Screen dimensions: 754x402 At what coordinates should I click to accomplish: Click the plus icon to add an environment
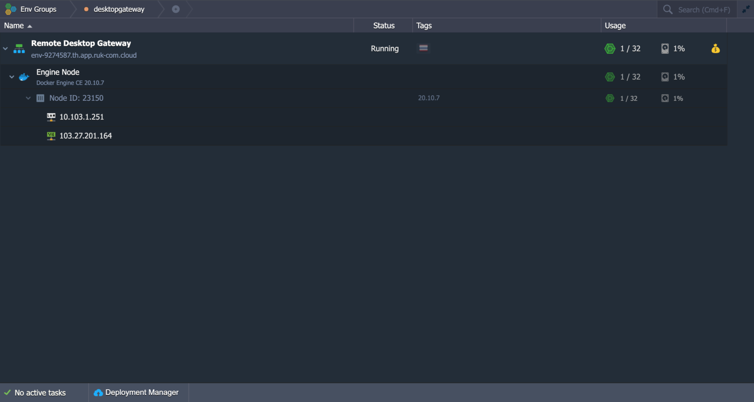pos(176,9)
